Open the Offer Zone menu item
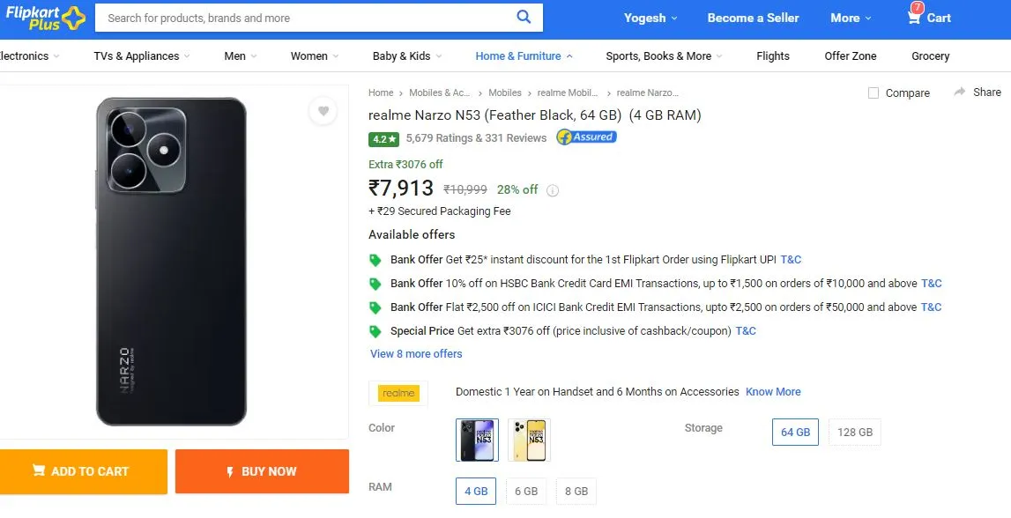 (850, 56)
